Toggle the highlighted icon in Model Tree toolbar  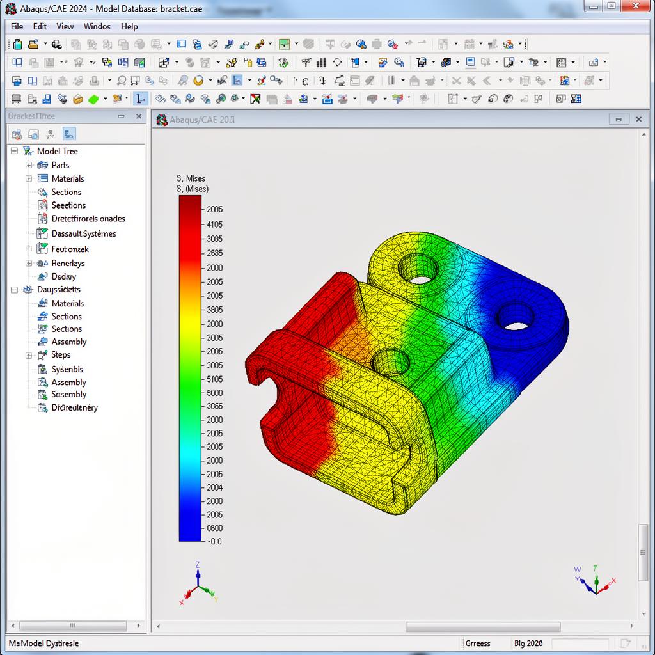(x=69, y=134)
